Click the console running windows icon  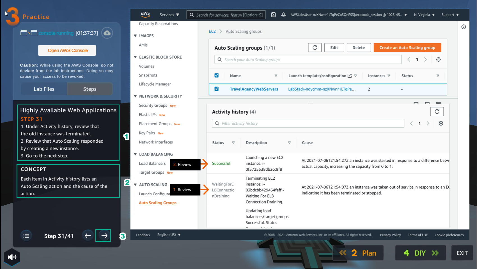pos(29,33)
